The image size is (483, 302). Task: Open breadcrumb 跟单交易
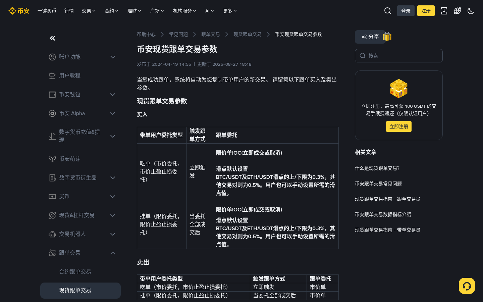pyautogui.click(x=211, y=34)
